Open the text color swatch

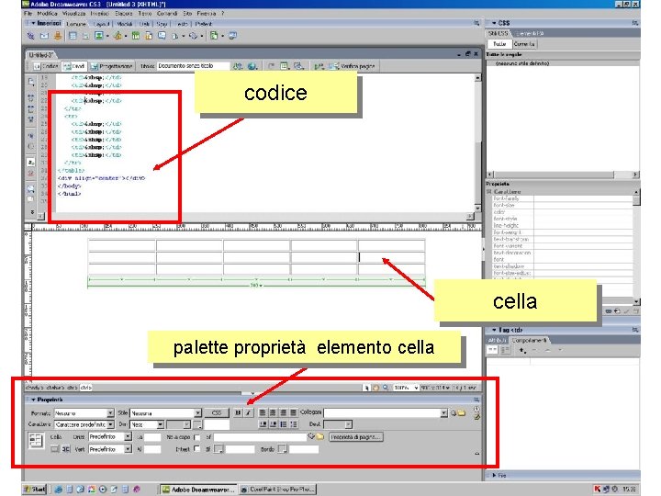click(x=197, y=424)
